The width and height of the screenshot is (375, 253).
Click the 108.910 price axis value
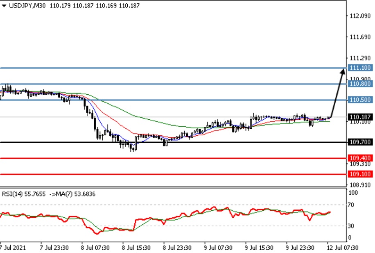(x=360, y=185)
